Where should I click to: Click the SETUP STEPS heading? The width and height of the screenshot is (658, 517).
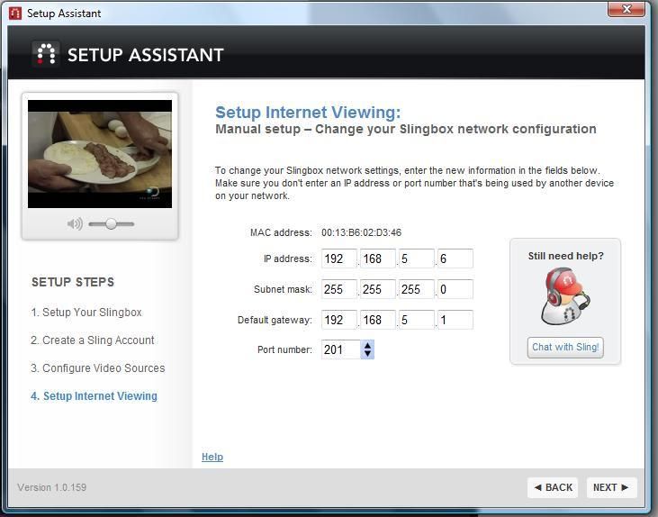click(73, 282)
